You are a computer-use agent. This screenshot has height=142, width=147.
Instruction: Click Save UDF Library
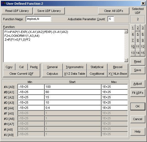pyautogui.click(x=49, y=11)
